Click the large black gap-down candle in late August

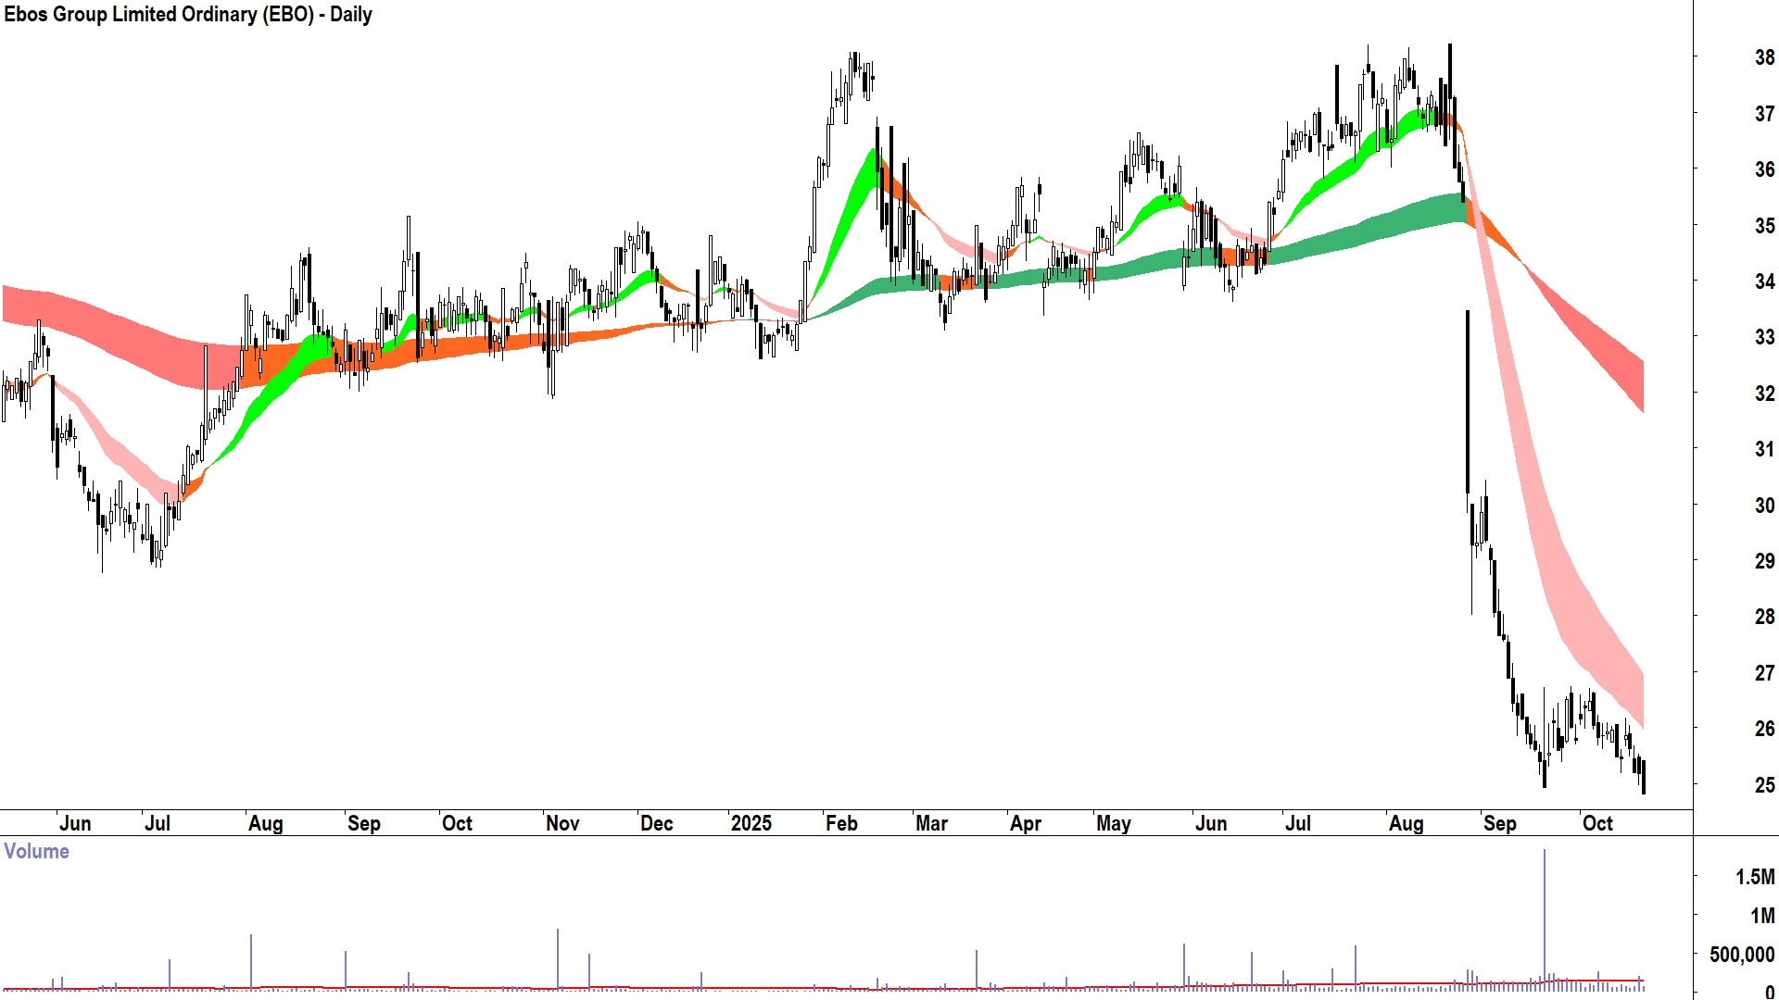pos(1468,403)
